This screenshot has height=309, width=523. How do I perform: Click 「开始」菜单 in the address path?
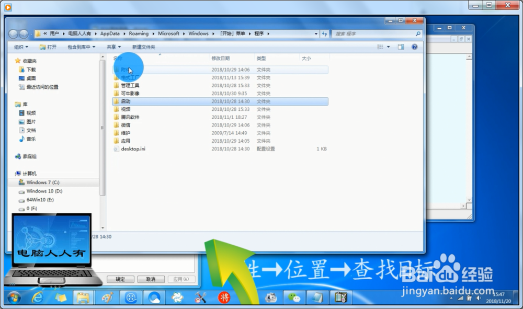(x=233, y=33)
